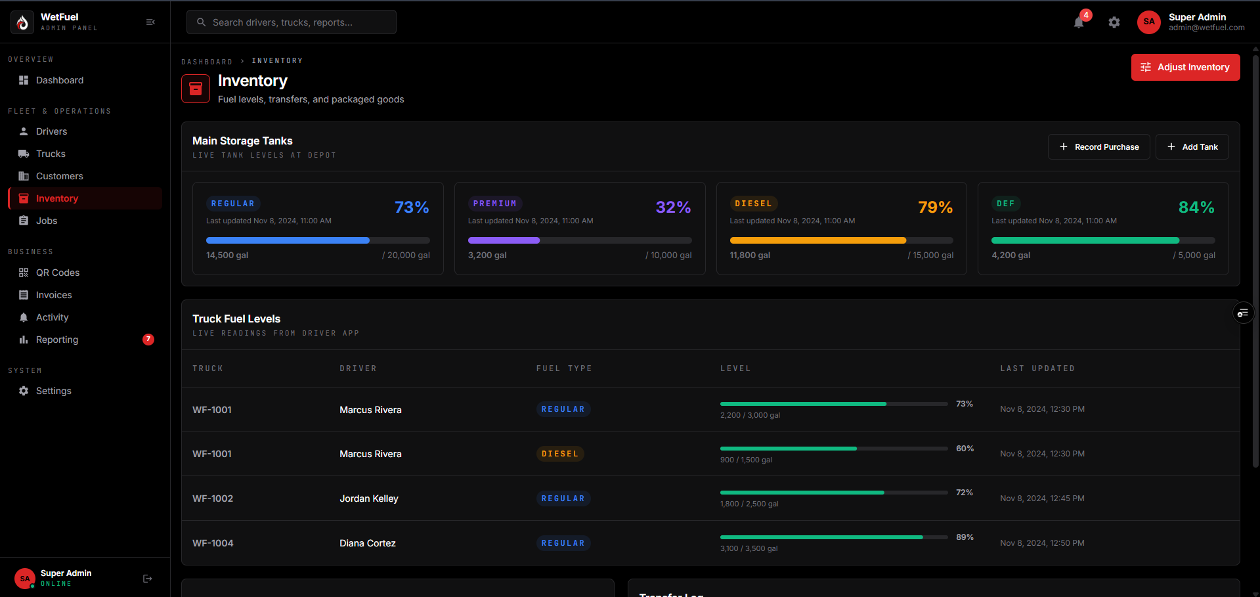This screenshot has height=597, width=1260.
Task: Click the page vertical scrollbar
Action: [x=1255, y=261]
